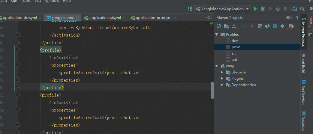Screen dimensions: 313x134
Task: Click the green plus to add Maven project
Action: (x=243, y=26)
